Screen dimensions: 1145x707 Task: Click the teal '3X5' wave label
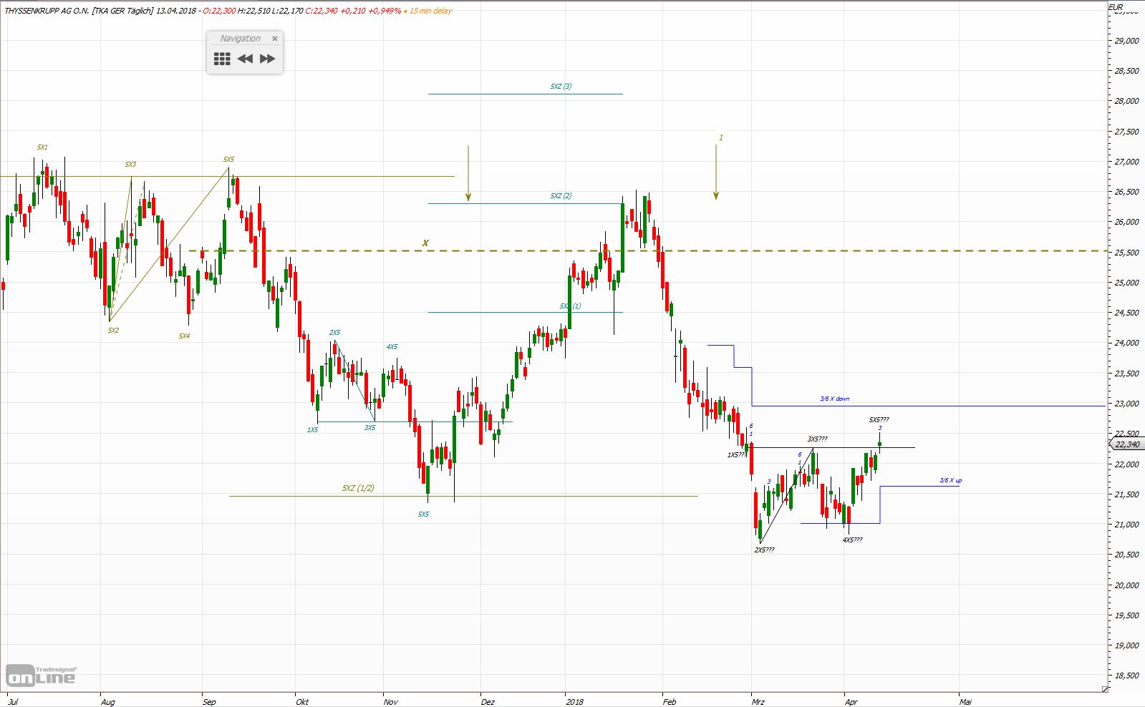point(369,428)
